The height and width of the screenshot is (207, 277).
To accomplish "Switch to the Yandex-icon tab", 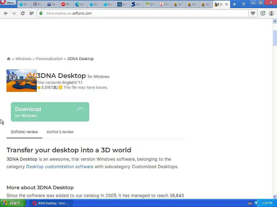I will 164,4.
